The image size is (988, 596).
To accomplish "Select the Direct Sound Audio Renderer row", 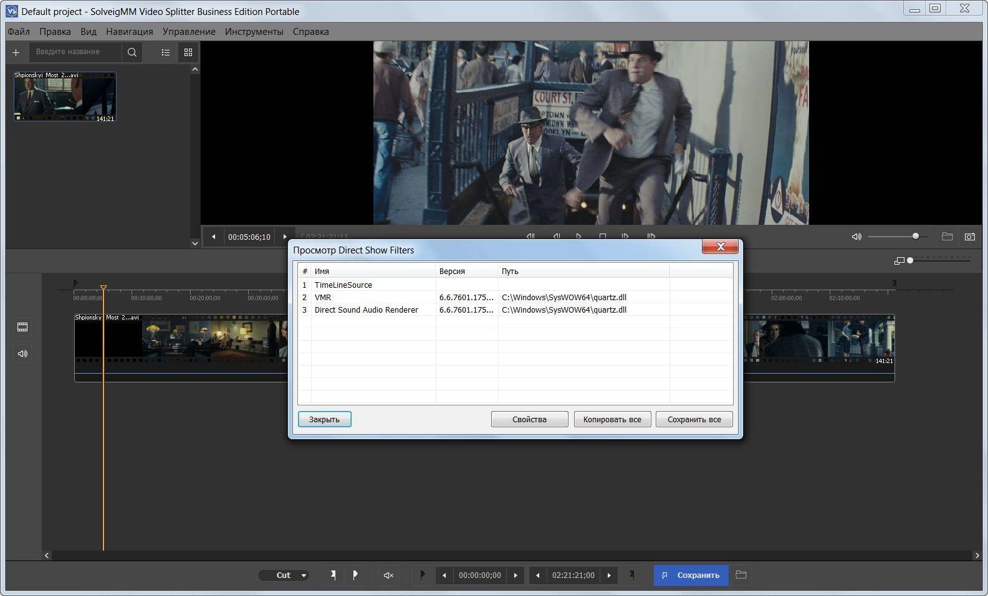I will click(x=515, y=310).
